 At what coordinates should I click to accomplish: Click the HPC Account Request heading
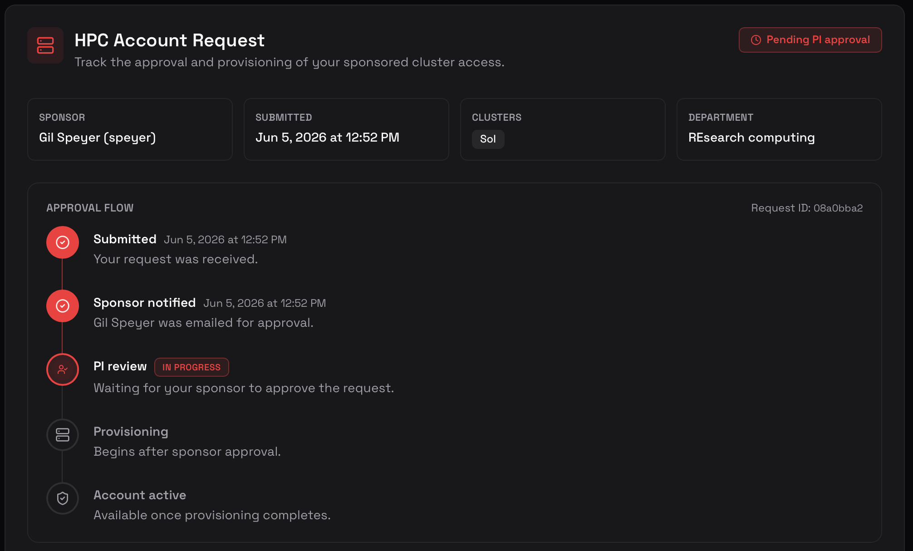click(169, 40)
